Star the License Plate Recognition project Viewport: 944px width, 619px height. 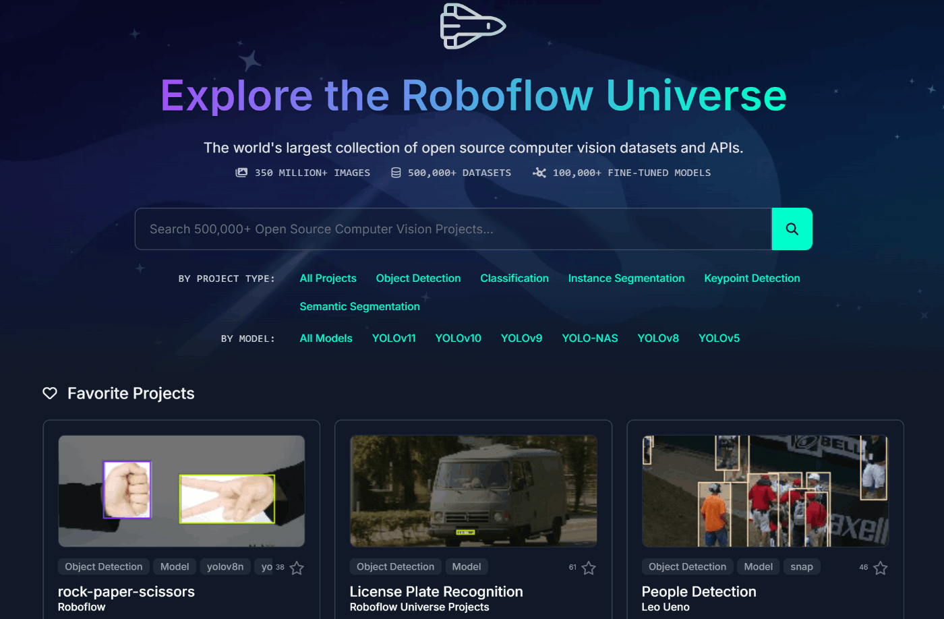point(589,568)
